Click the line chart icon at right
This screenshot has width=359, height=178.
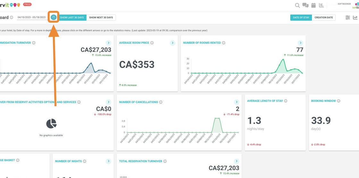pyautogui.click(x=355, y=18)
